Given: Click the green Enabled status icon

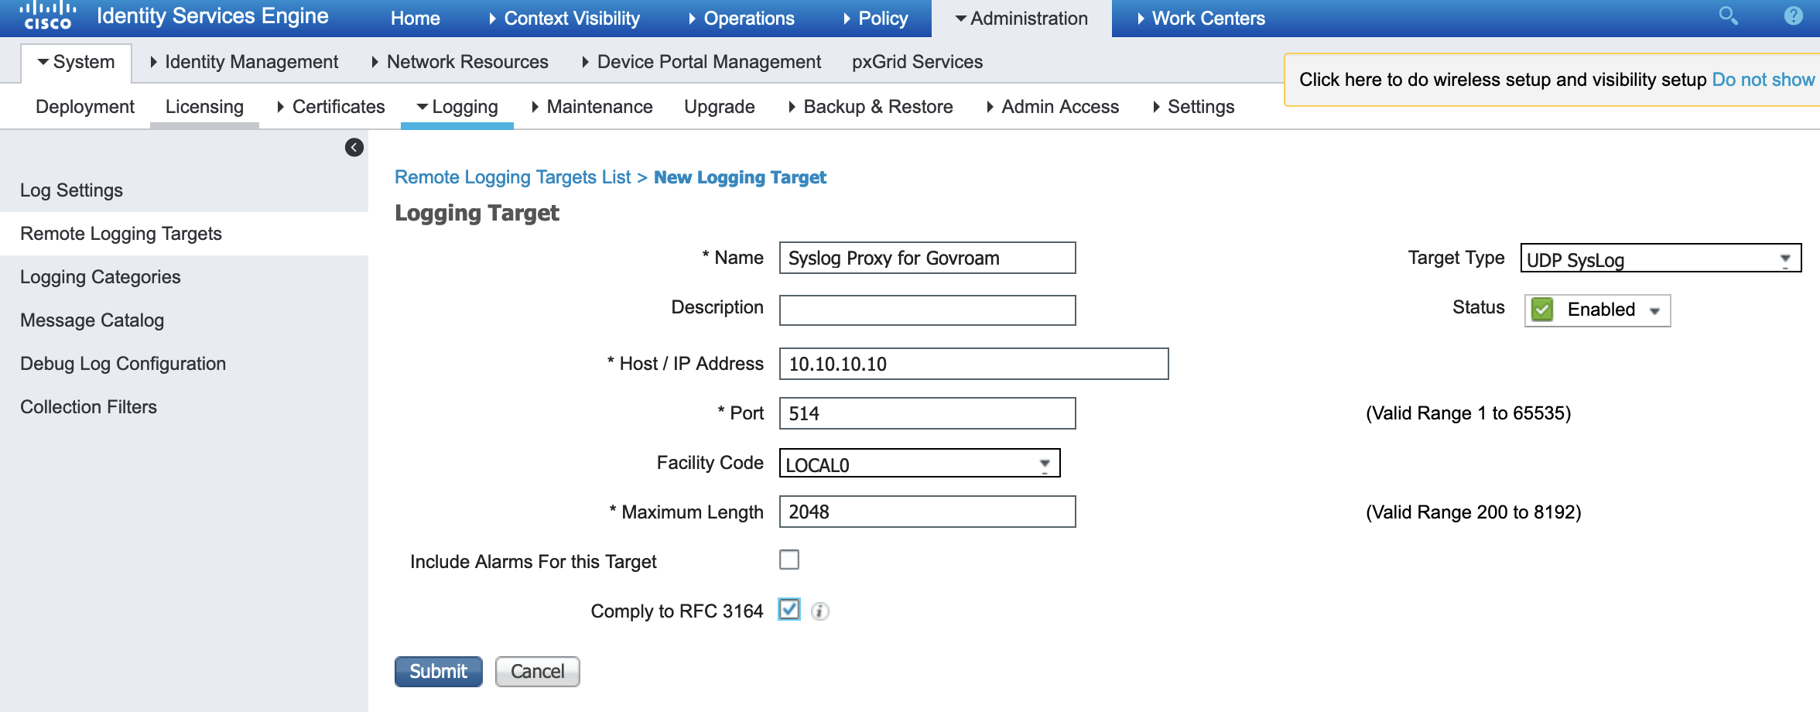Looking at the screenshot, I should (1542, 310).
